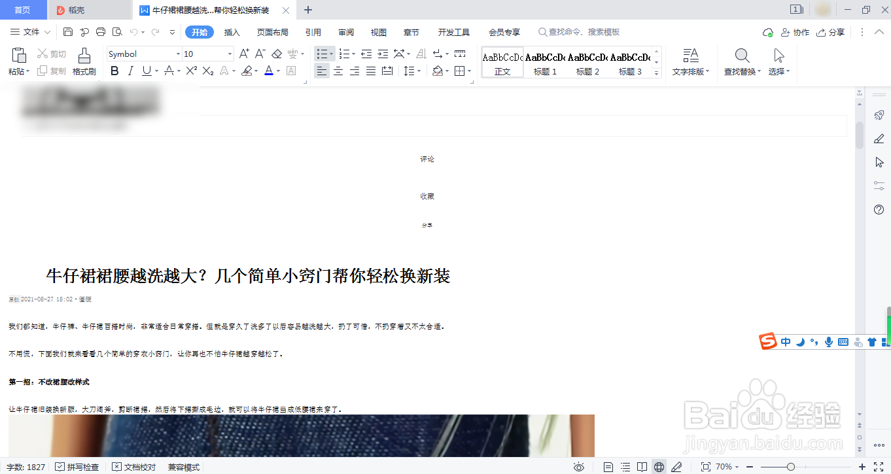Apply the 正文 style
Image resolution: width=891 pixels, height=474 pixels.
tap(502, 62)
